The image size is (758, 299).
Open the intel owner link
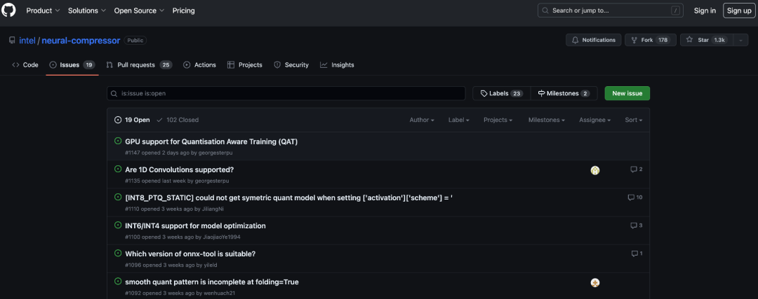[x=27, y=41]
